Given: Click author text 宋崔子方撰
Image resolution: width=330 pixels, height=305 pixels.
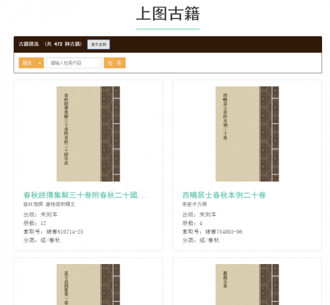Looking at the screenshot, I should pyautogui.click(x=195, y=204).
